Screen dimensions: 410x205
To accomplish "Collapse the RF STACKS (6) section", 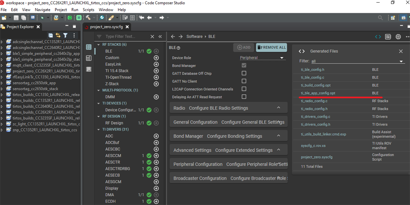I will pyautogui.click(x=99, y=44).
